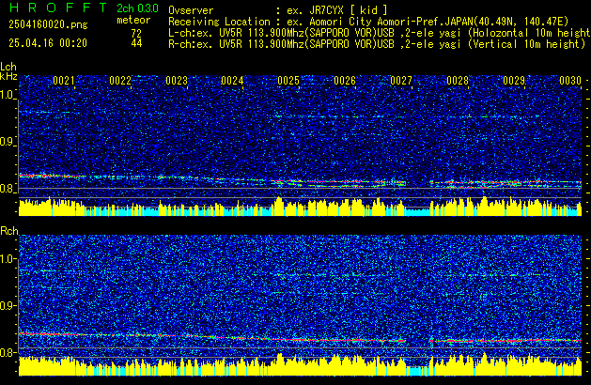This screenshot has width=591, height=385.
Task: Click the red carrier trace in Lch spectrogram
Action: tap(300, 180)
